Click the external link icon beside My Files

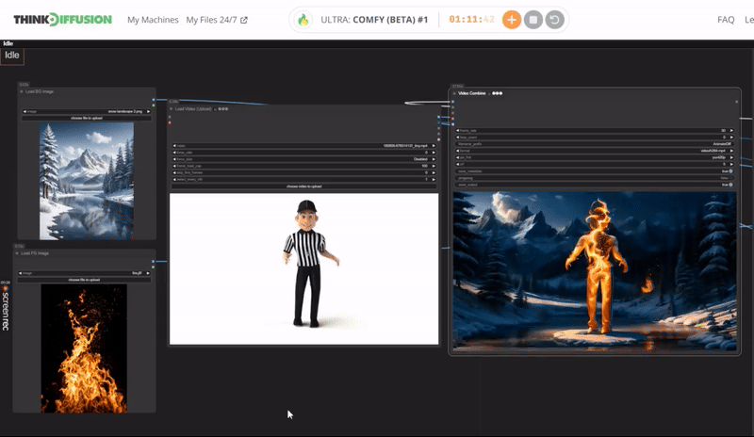244,20
